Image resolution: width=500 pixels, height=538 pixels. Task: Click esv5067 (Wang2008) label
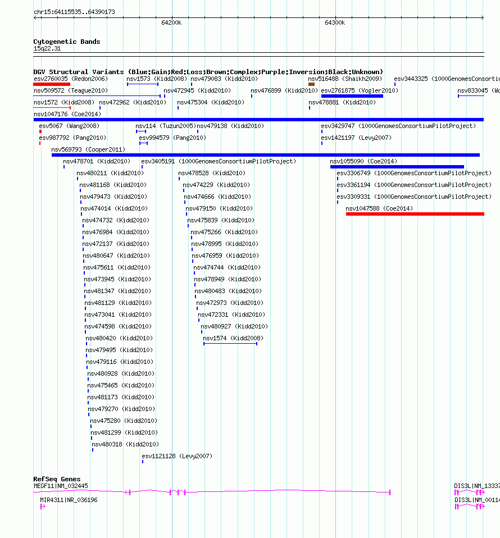[x=69, y=126]
